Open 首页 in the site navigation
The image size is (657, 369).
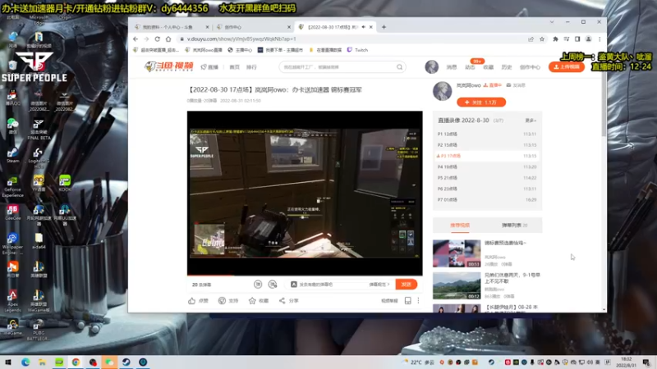tap(234, 67)
